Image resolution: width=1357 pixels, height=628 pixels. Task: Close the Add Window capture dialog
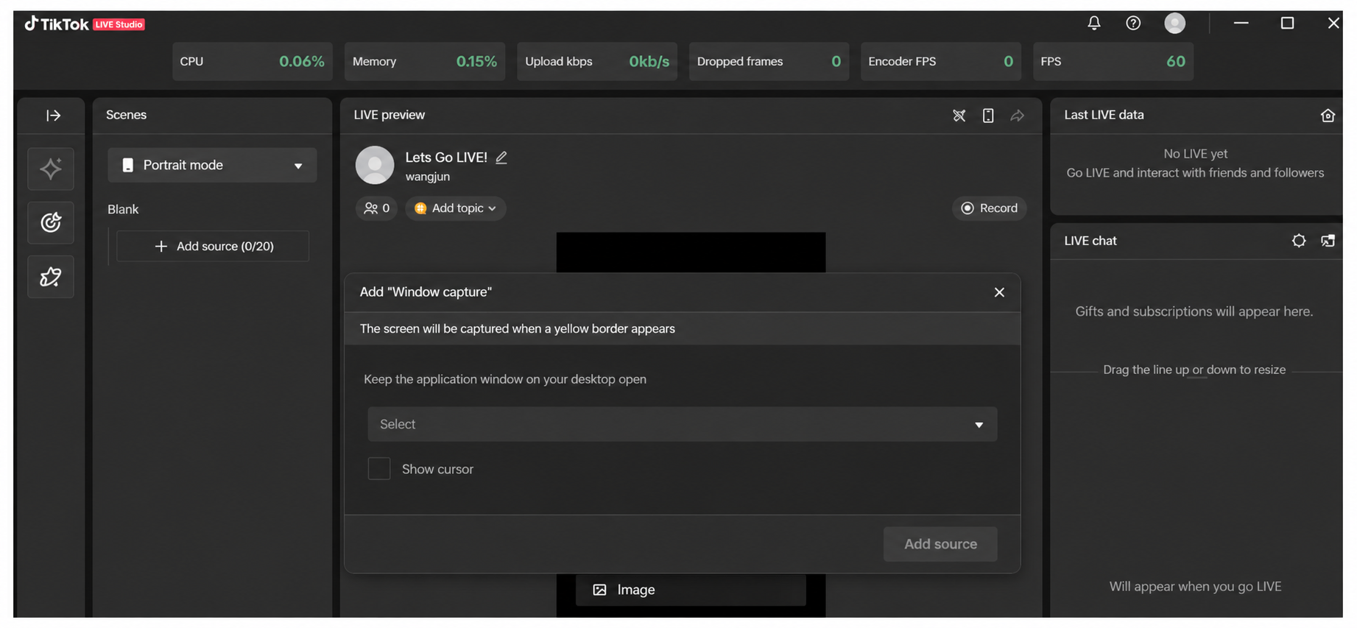[x=999, y=292]
